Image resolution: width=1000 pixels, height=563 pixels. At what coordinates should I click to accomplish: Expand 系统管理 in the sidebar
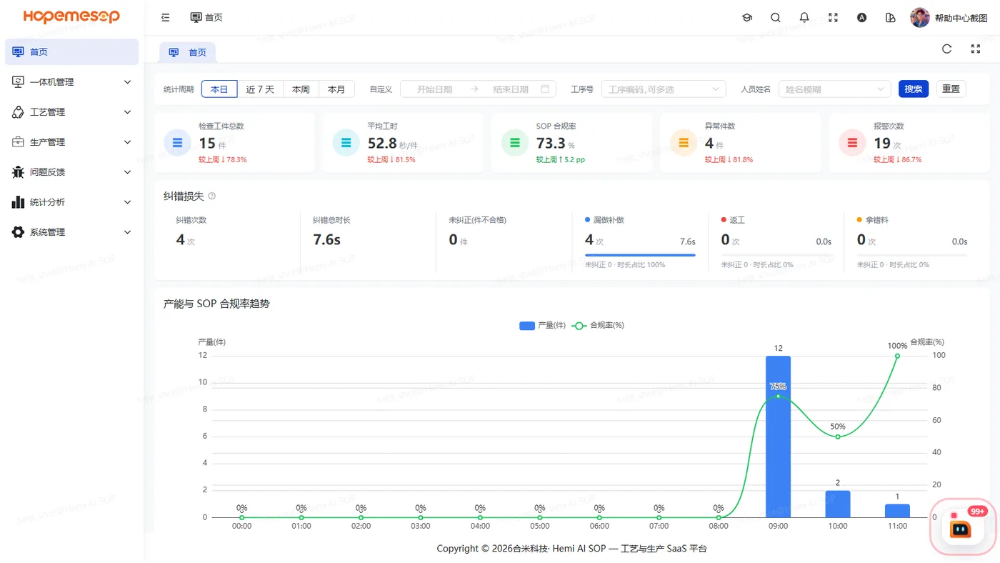pyautogui.click(x=71, y=232)
